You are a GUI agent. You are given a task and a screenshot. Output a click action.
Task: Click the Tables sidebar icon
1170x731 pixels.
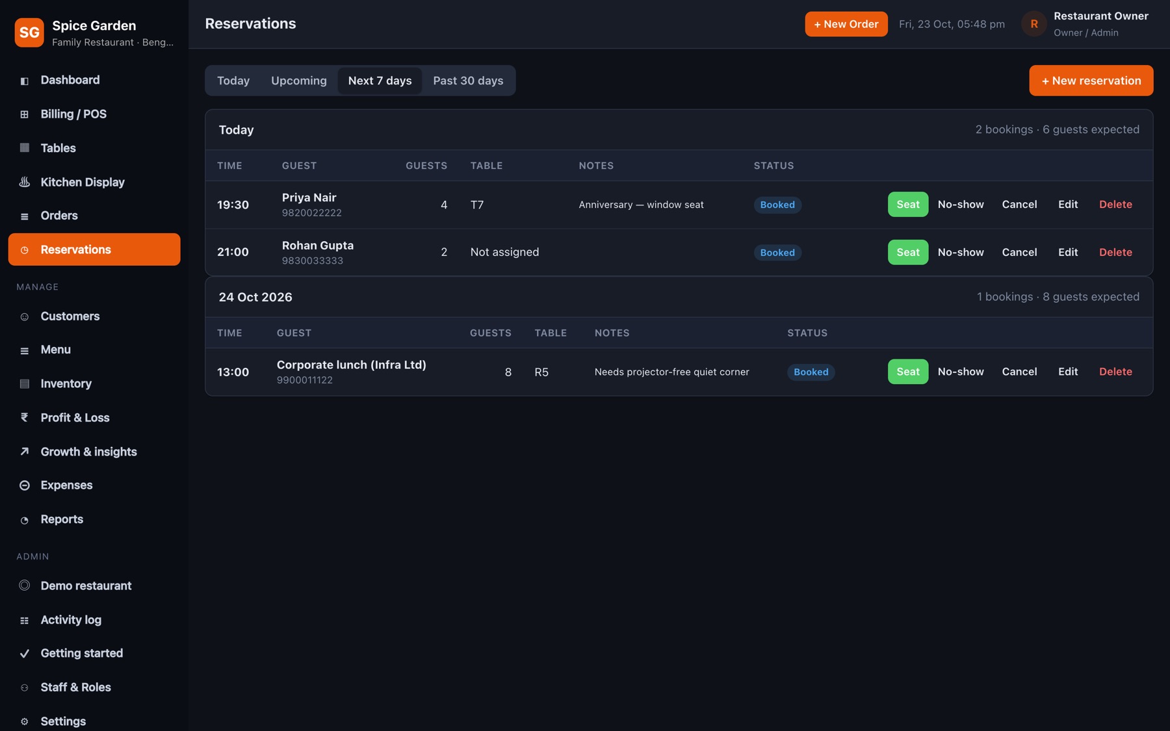click(x=24, y=148)
